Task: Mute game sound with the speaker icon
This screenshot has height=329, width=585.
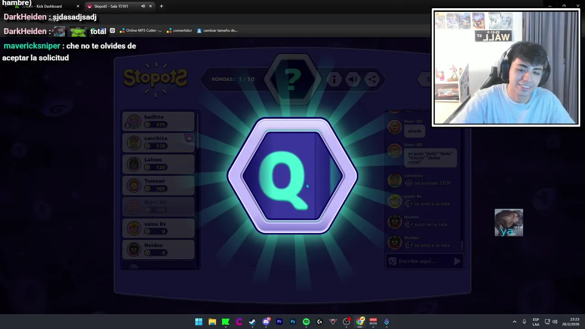Action: (x=353, y=80)
